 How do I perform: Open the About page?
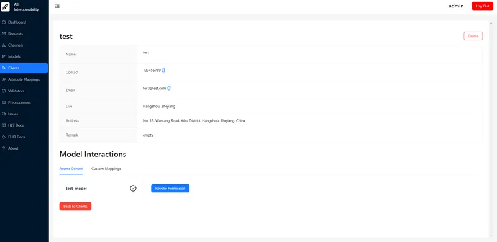[x=24, y=148]
